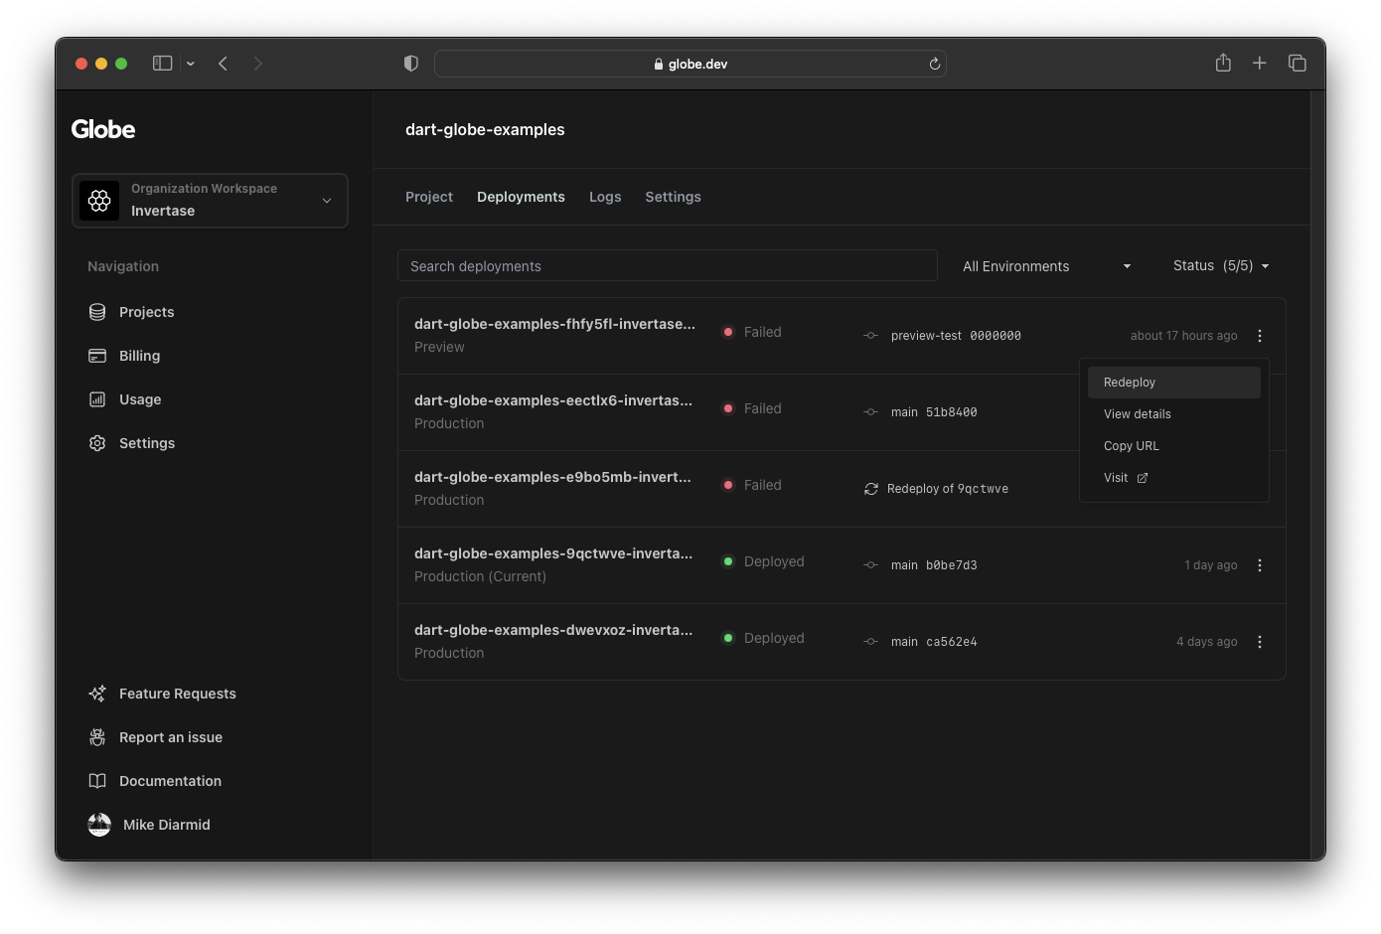
Task: Open the Billing page icon
Action: click(x=97, y=356)
